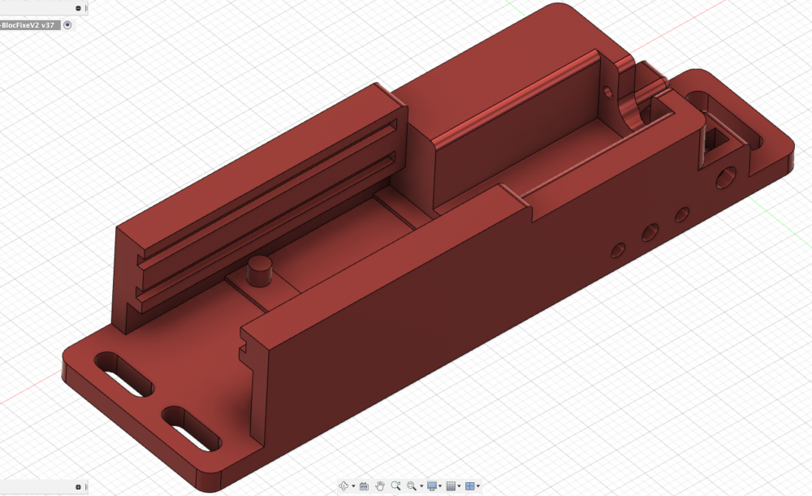Click the browser panel resize handle
Screen dimensions: 812x496
[x=86, y=8]
